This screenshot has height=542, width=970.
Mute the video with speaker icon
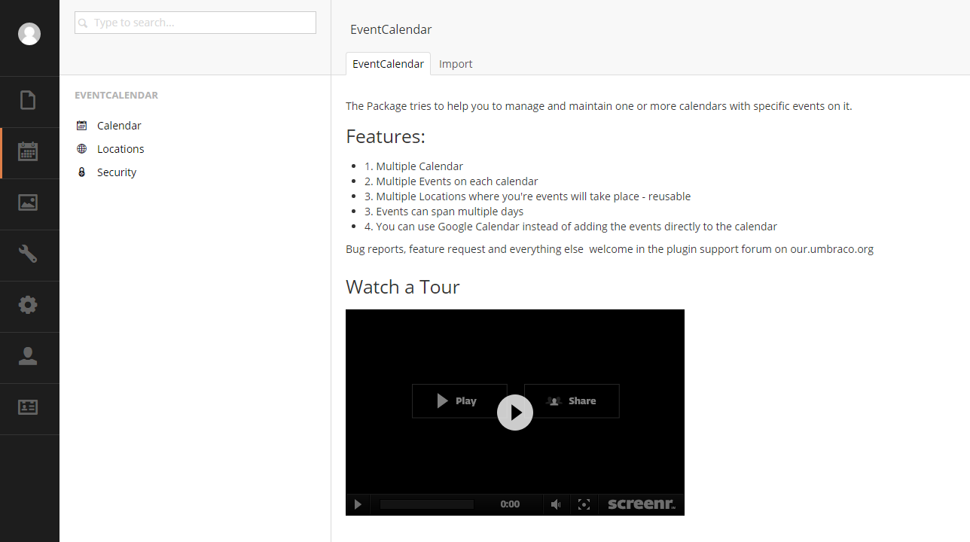pos(556,504)
